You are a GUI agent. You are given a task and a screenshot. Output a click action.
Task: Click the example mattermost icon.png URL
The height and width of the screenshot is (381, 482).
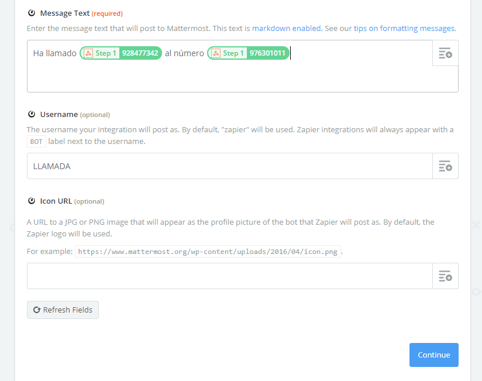pyautogui.click(x=208, y=252)
